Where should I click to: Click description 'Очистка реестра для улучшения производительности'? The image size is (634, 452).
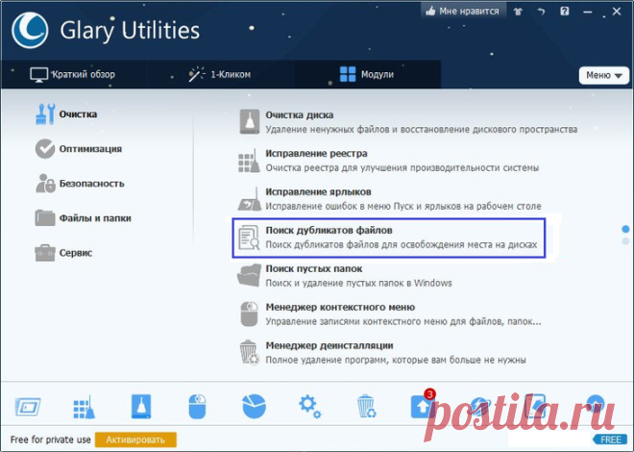(402, 167)
